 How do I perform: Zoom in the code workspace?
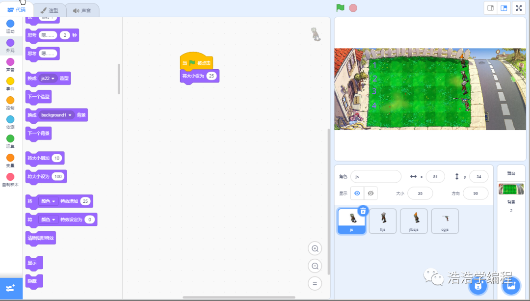tap(315, 248)
